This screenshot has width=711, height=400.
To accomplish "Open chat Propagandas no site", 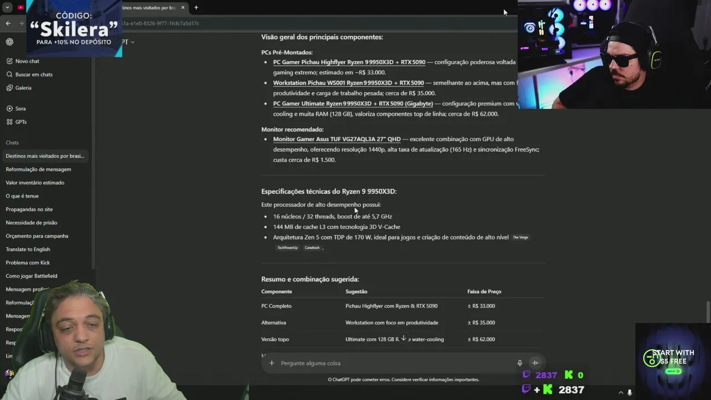I will tap(29, 209).
